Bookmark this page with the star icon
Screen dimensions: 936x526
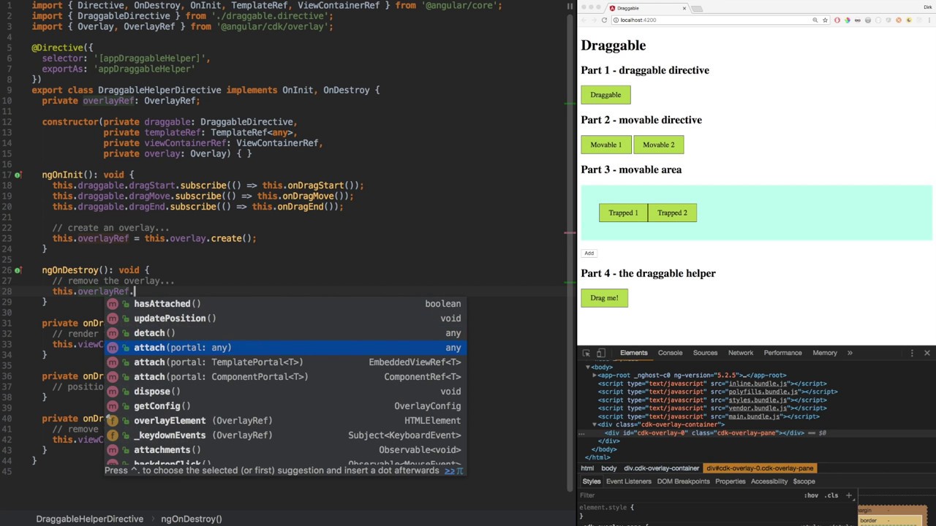tap(825, 20)
